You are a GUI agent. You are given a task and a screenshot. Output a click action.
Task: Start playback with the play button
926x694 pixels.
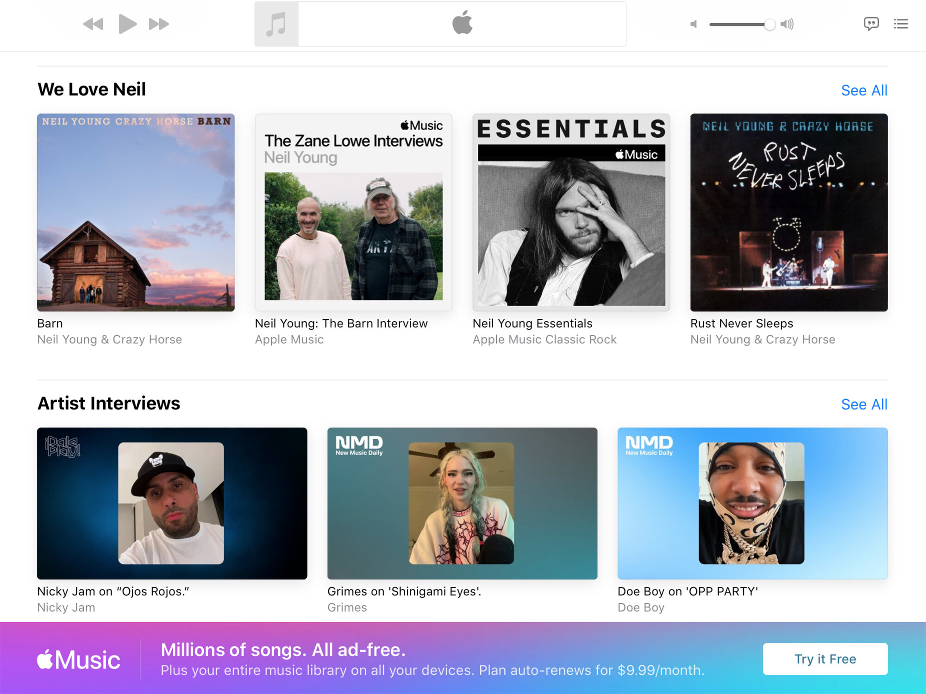point(127,24)
